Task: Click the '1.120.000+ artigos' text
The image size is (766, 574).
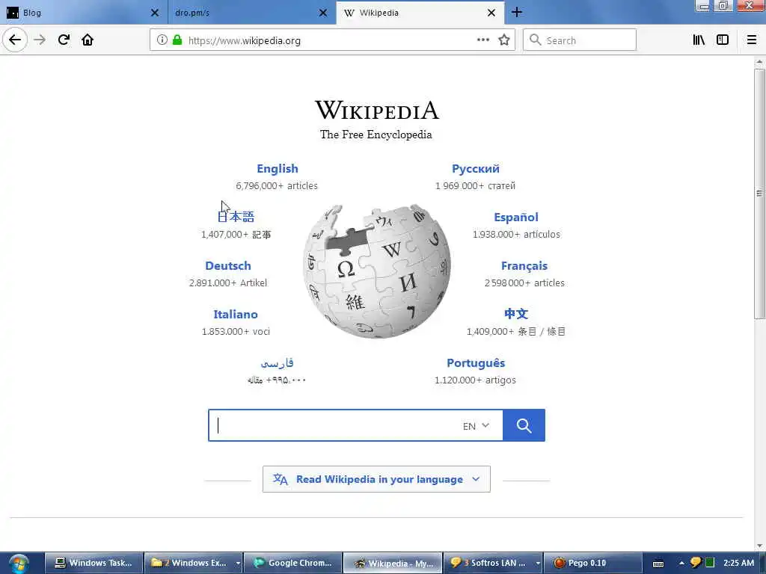Action: (475, 380)
